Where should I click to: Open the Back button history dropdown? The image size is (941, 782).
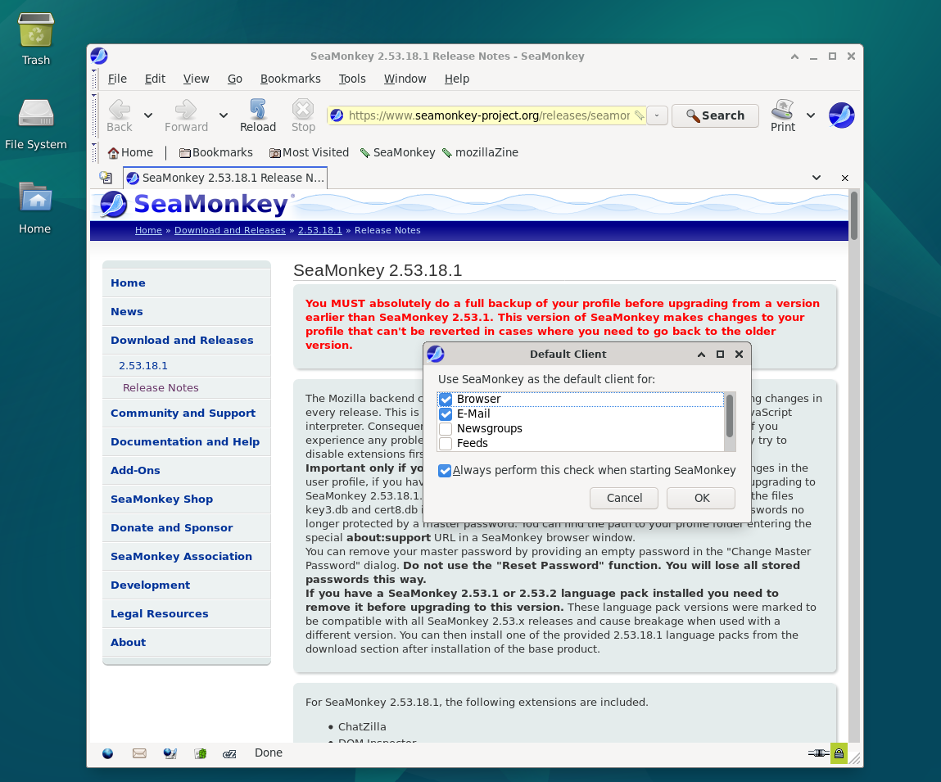148,115
